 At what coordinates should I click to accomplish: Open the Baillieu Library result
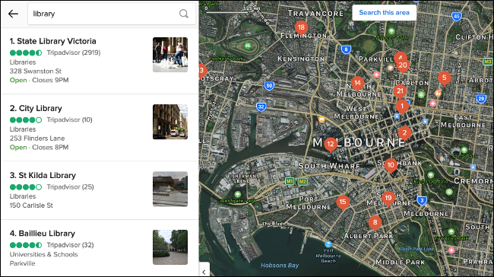100,248
